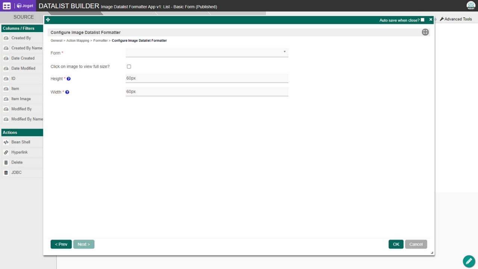Open the SOURCE tab
The height and width of the screenshot is (269, 478).
(x=24, y=17)
